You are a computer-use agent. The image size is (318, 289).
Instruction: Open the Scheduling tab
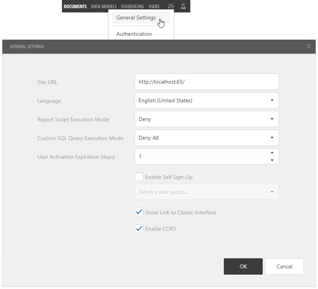[132, 7]
